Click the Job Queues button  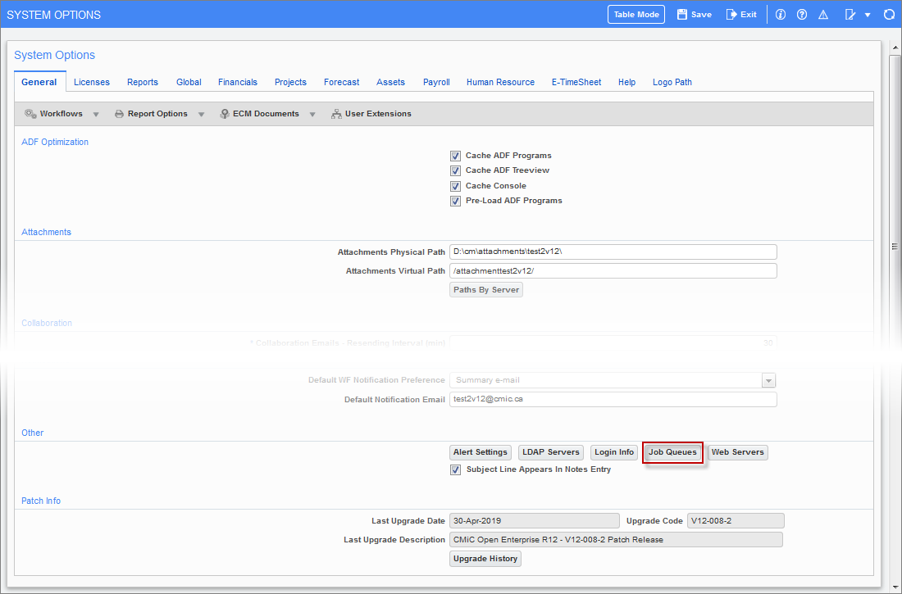coord(672,452)
